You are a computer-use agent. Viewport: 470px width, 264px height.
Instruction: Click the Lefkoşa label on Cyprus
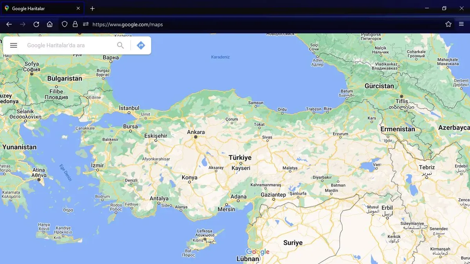point(204,231)
